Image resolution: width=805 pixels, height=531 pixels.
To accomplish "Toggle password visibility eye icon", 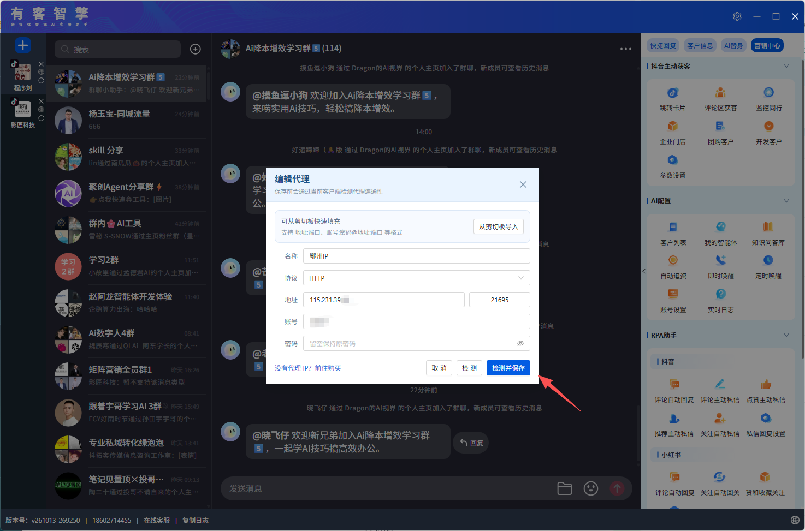I will tap(520, 343).
